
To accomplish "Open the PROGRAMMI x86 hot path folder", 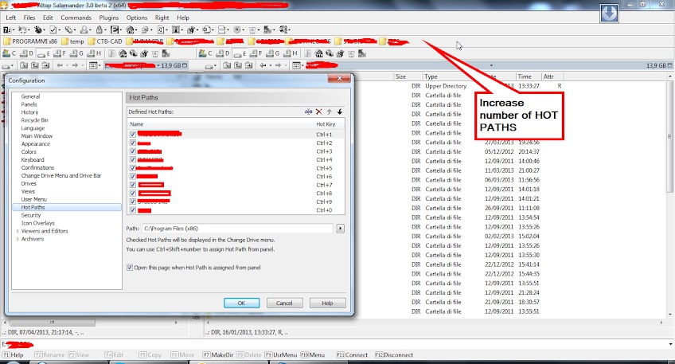I will pos(30,41).
